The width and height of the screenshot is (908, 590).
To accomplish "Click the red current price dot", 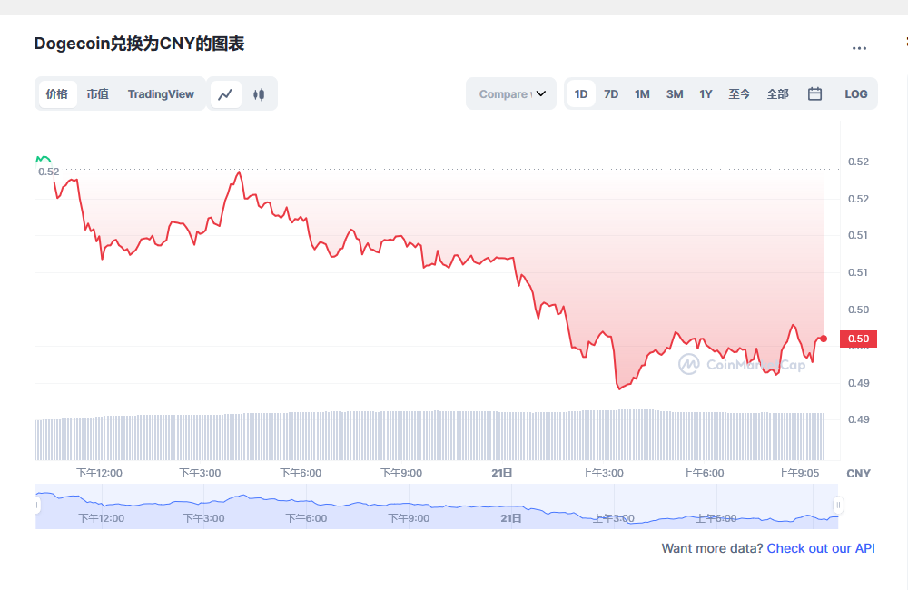I will pyautogui.click(x=824, y=339).
